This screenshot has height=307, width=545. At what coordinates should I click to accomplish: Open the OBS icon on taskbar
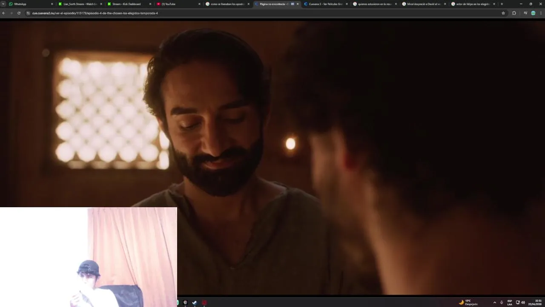pyautogui.click(x=185, y=303)
